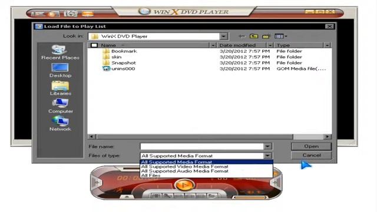
Task: Click the first gray icon in WinX title bar
Action: [x=38, y=14]
